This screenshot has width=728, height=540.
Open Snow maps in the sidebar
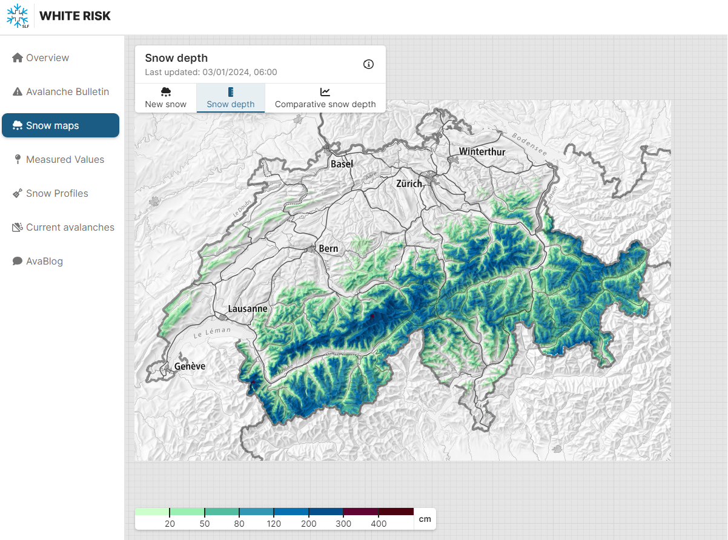[61, 126]
